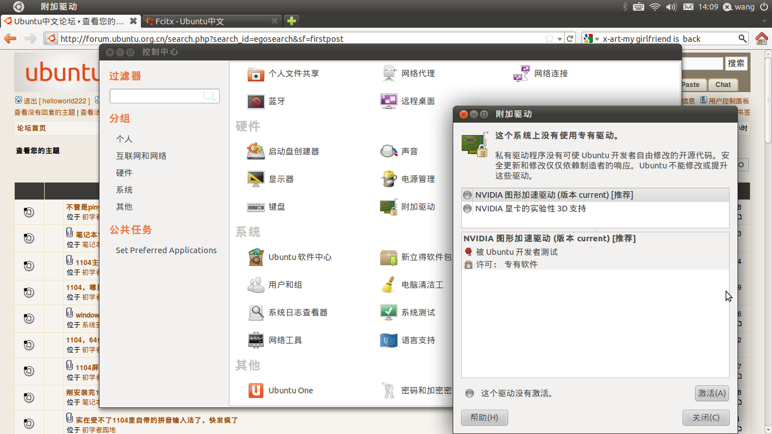
Task: Click 帮助(H) in the 附加驱动 dialog
Action: pyautogui.click(x=484, y=418)
